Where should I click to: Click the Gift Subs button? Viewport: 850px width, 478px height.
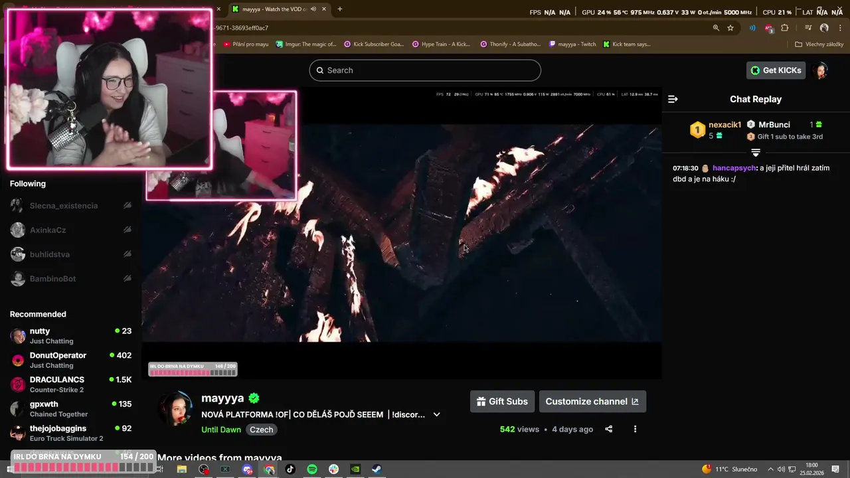pyautogui.click(x=502, y=401)
